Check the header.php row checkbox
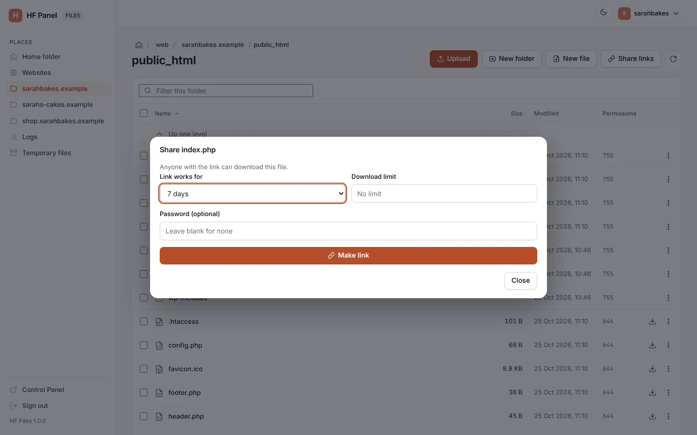 (144, 416)
